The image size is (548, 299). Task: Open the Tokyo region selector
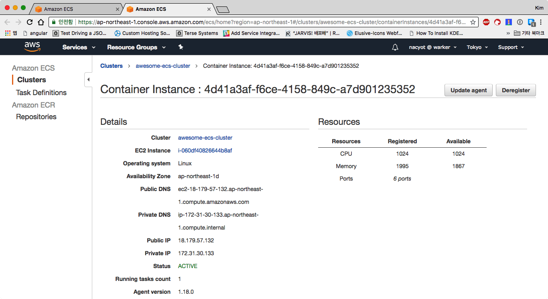477,47
